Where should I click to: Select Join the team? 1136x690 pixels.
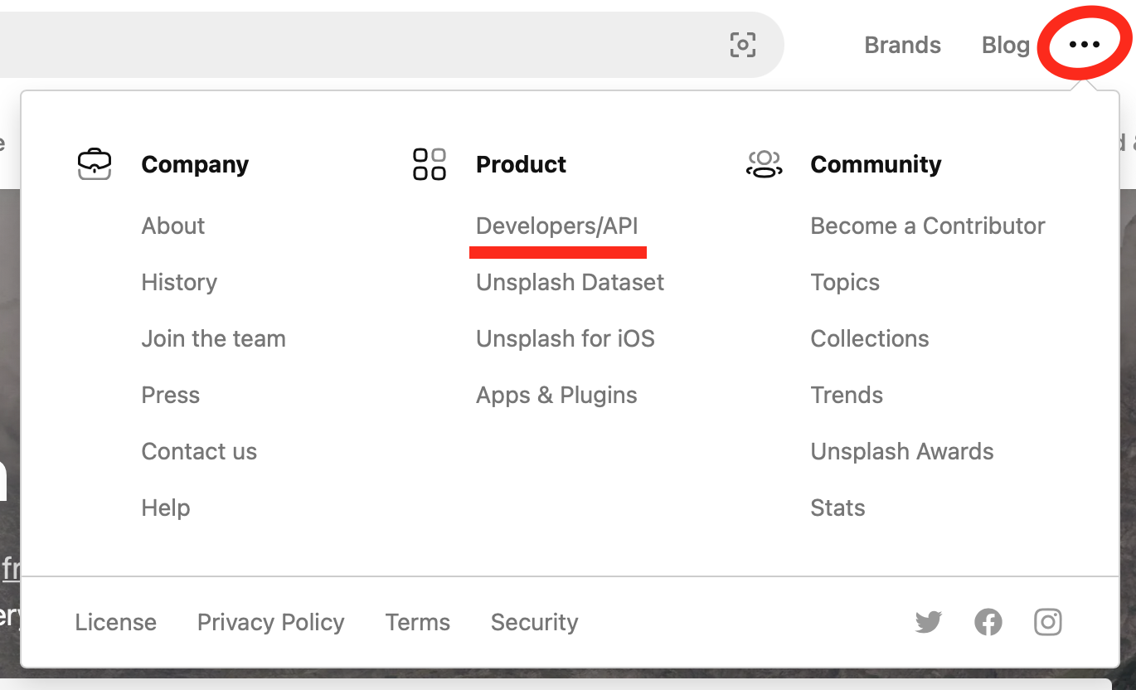(x=214, y=338)
